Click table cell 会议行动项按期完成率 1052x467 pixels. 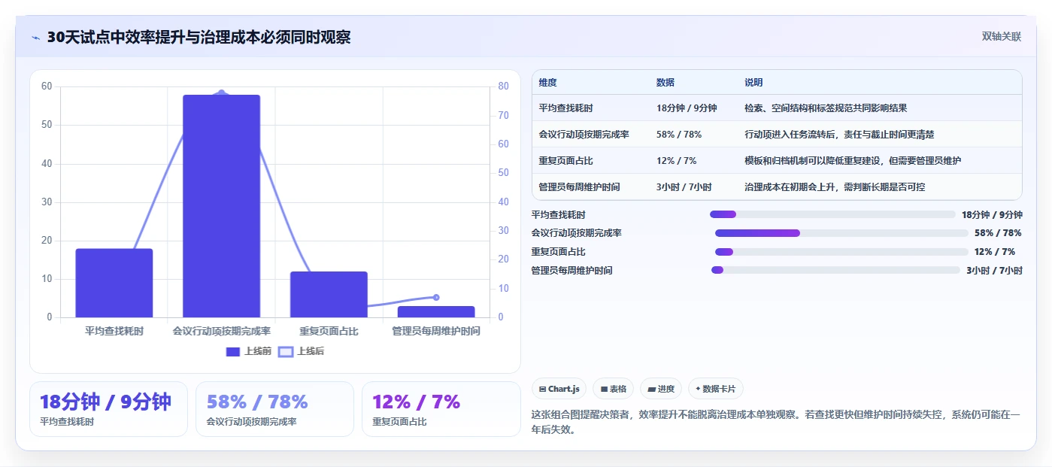(x=584, y=135)
